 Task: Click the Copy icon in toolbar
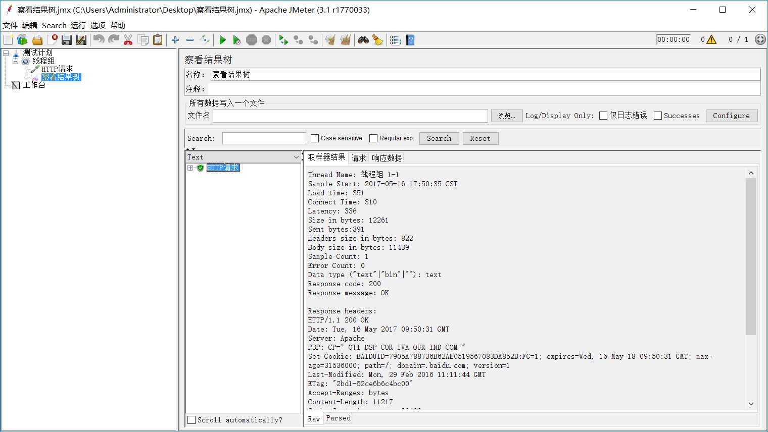pos(143,40)
